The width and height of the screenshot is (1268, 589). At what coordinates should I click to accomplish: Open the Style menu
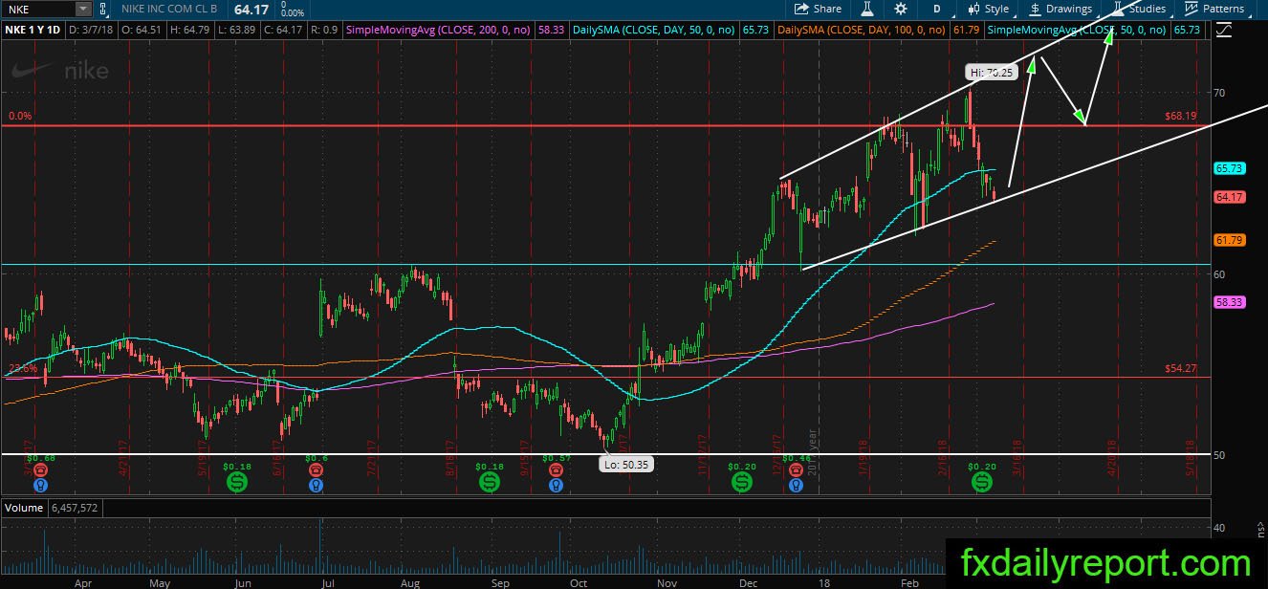(x=988, y=9)
